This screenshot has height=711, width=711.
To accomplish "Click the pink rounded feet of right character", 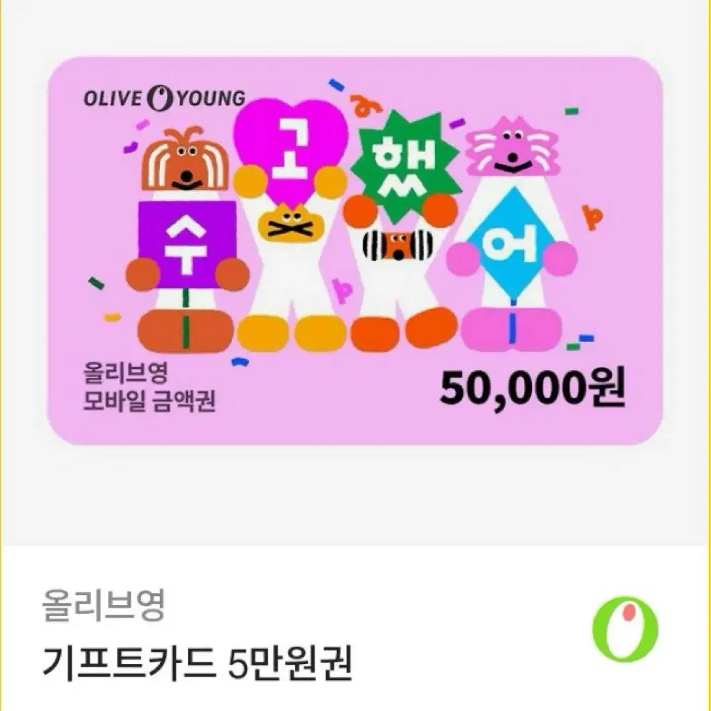I will (x=512, y=329).
